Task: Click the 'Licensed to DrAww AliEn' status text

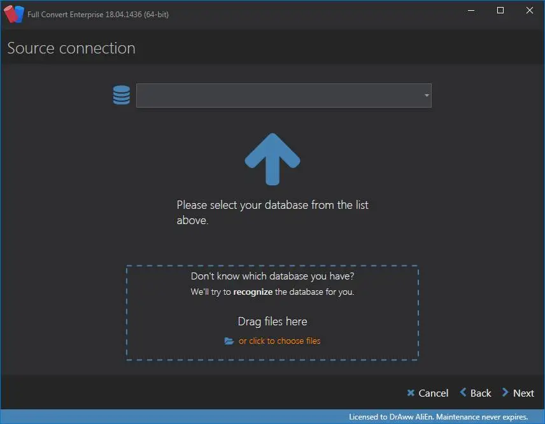Action: [438, 417]
